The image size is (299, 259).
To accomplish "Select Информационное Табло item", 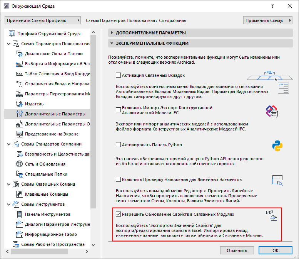I will point(51,234).
